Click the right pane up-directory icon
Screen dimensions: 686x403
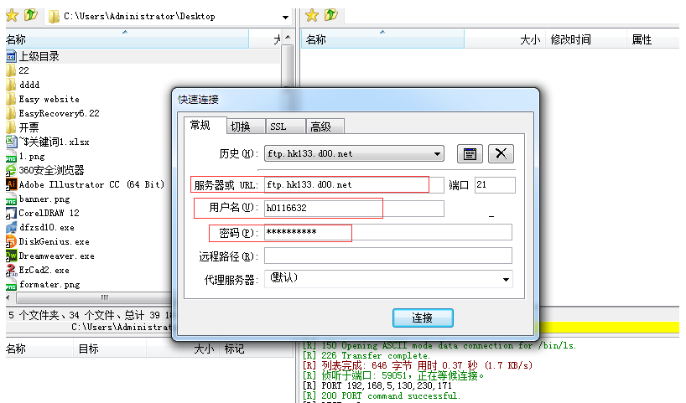331,15
